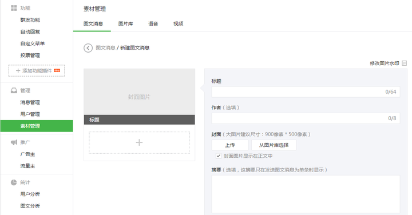Viewport: 412px width, 215px height.
Task: Open 用户管理 in the sidebar
Action: 30,114
